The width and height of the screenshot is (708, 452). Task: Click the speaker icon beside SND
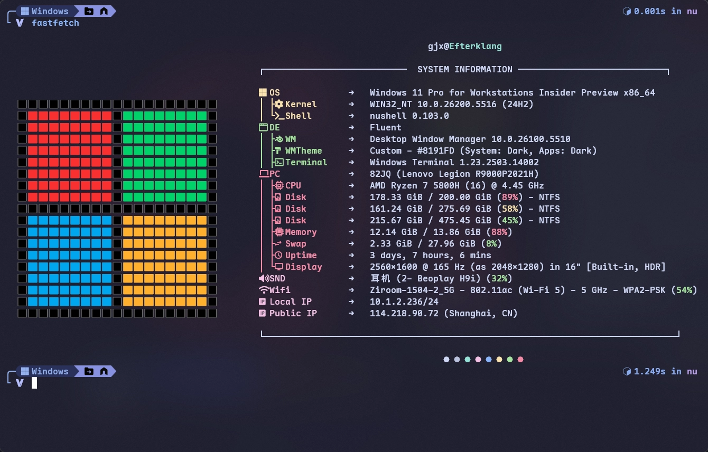(x=264, y=278)
